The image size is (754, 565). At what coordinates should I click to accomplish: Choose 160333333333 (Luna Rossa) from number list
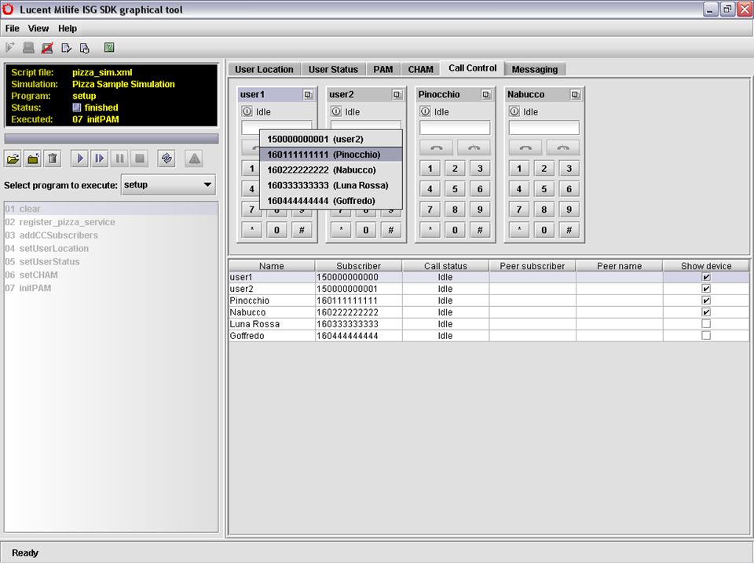[x=331, y=185]
